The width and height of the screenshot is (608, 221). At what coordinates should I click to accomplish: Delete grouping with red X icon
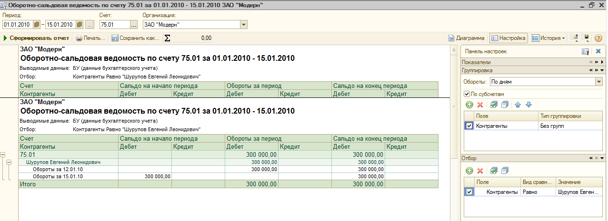[480, 104]
